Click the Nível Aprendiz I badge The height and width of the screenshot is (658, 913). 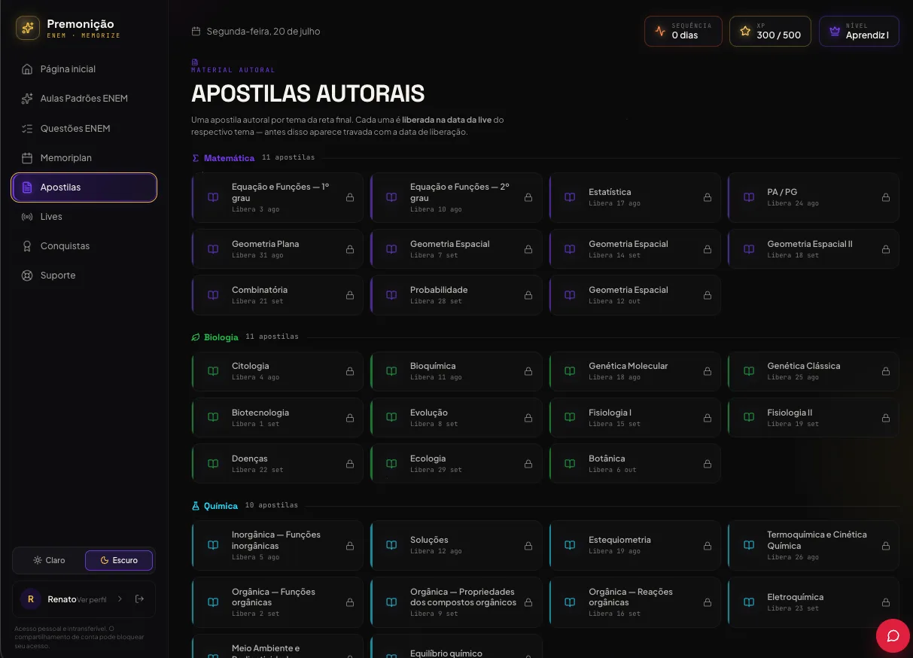[859, 32]
